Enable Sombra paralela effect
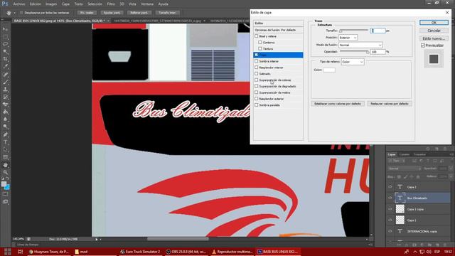Viewport: 455px width, 256px height. coord(256,105)
